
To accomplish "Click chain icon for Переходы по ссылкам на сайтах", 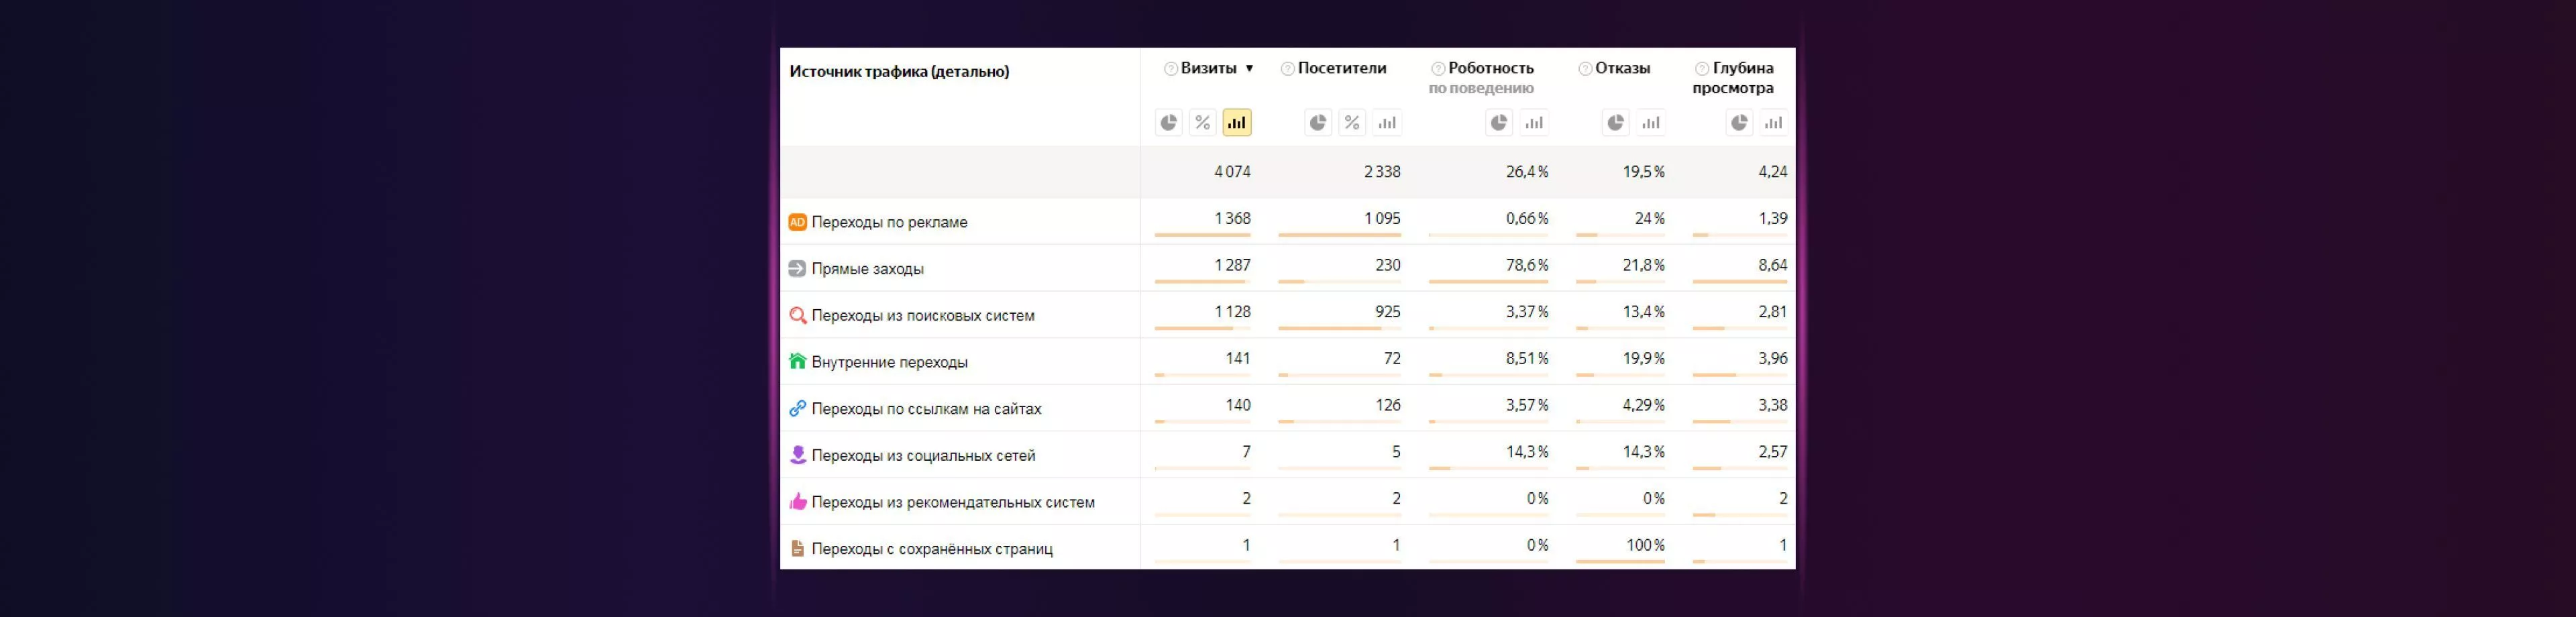I will (797, 409).
